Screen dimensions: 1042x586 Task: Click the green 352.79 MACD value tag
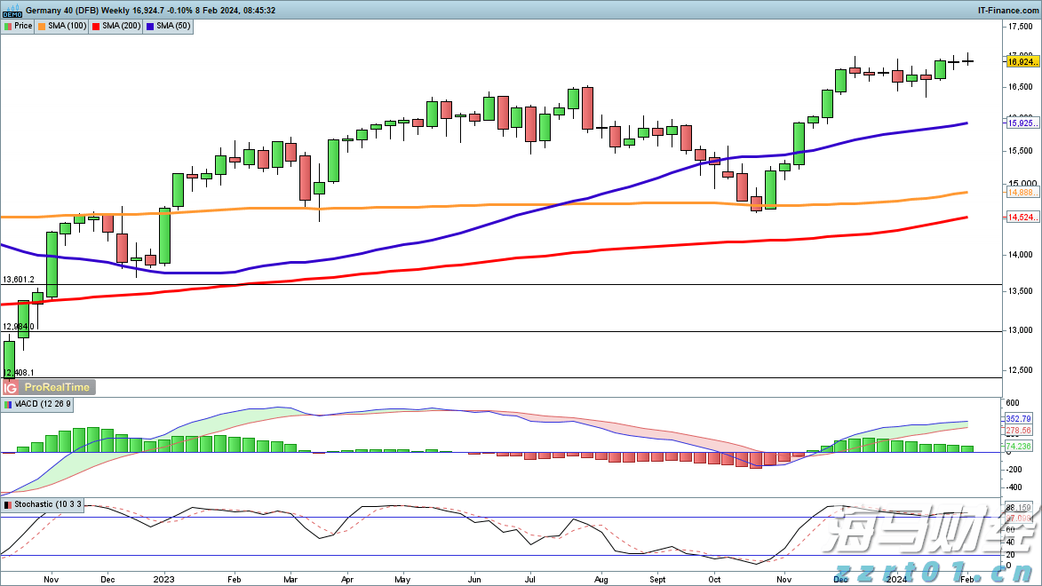pos(1020,418)
